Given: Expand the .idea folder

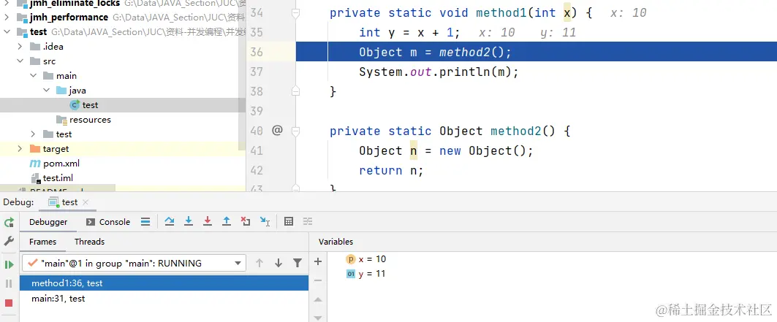Looking at the screenshot, I should point(20,47).
